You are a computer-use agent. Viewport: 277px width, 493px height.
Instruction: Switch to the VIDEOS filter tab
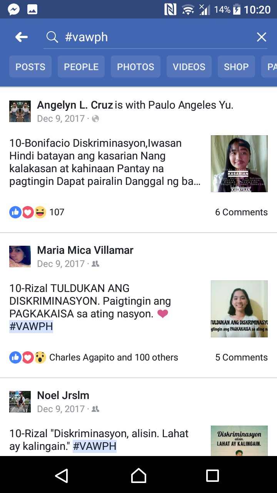189,67
